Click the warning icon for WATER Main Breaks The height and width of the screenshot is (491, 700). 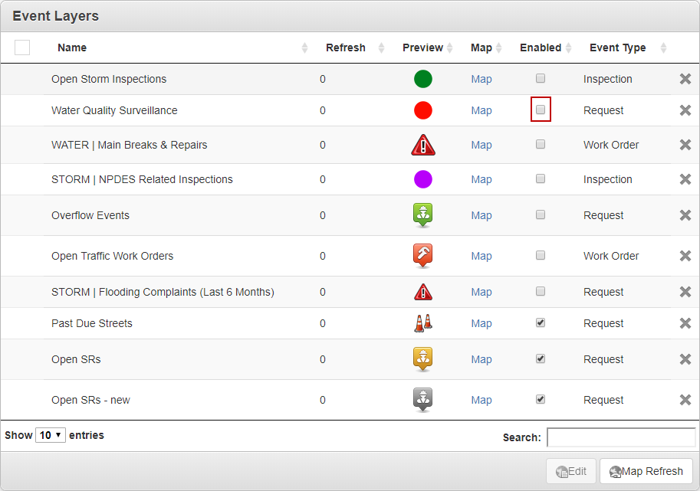click(x=423, y=145)
